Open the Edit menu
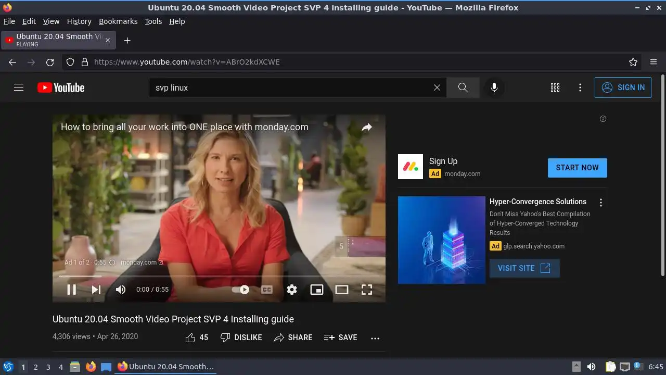This screenshot has height=375, width=666. 29,21
